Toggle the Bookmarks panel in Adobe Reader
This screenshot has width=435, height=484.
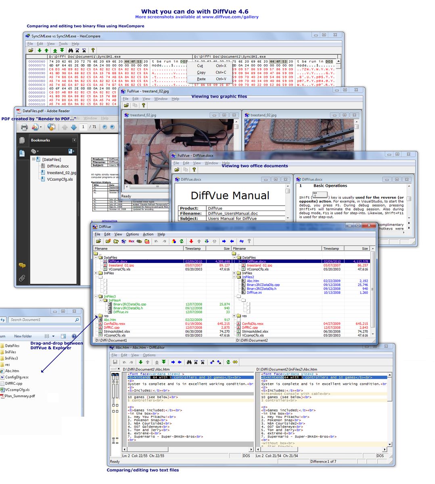[x=22, y=152]
